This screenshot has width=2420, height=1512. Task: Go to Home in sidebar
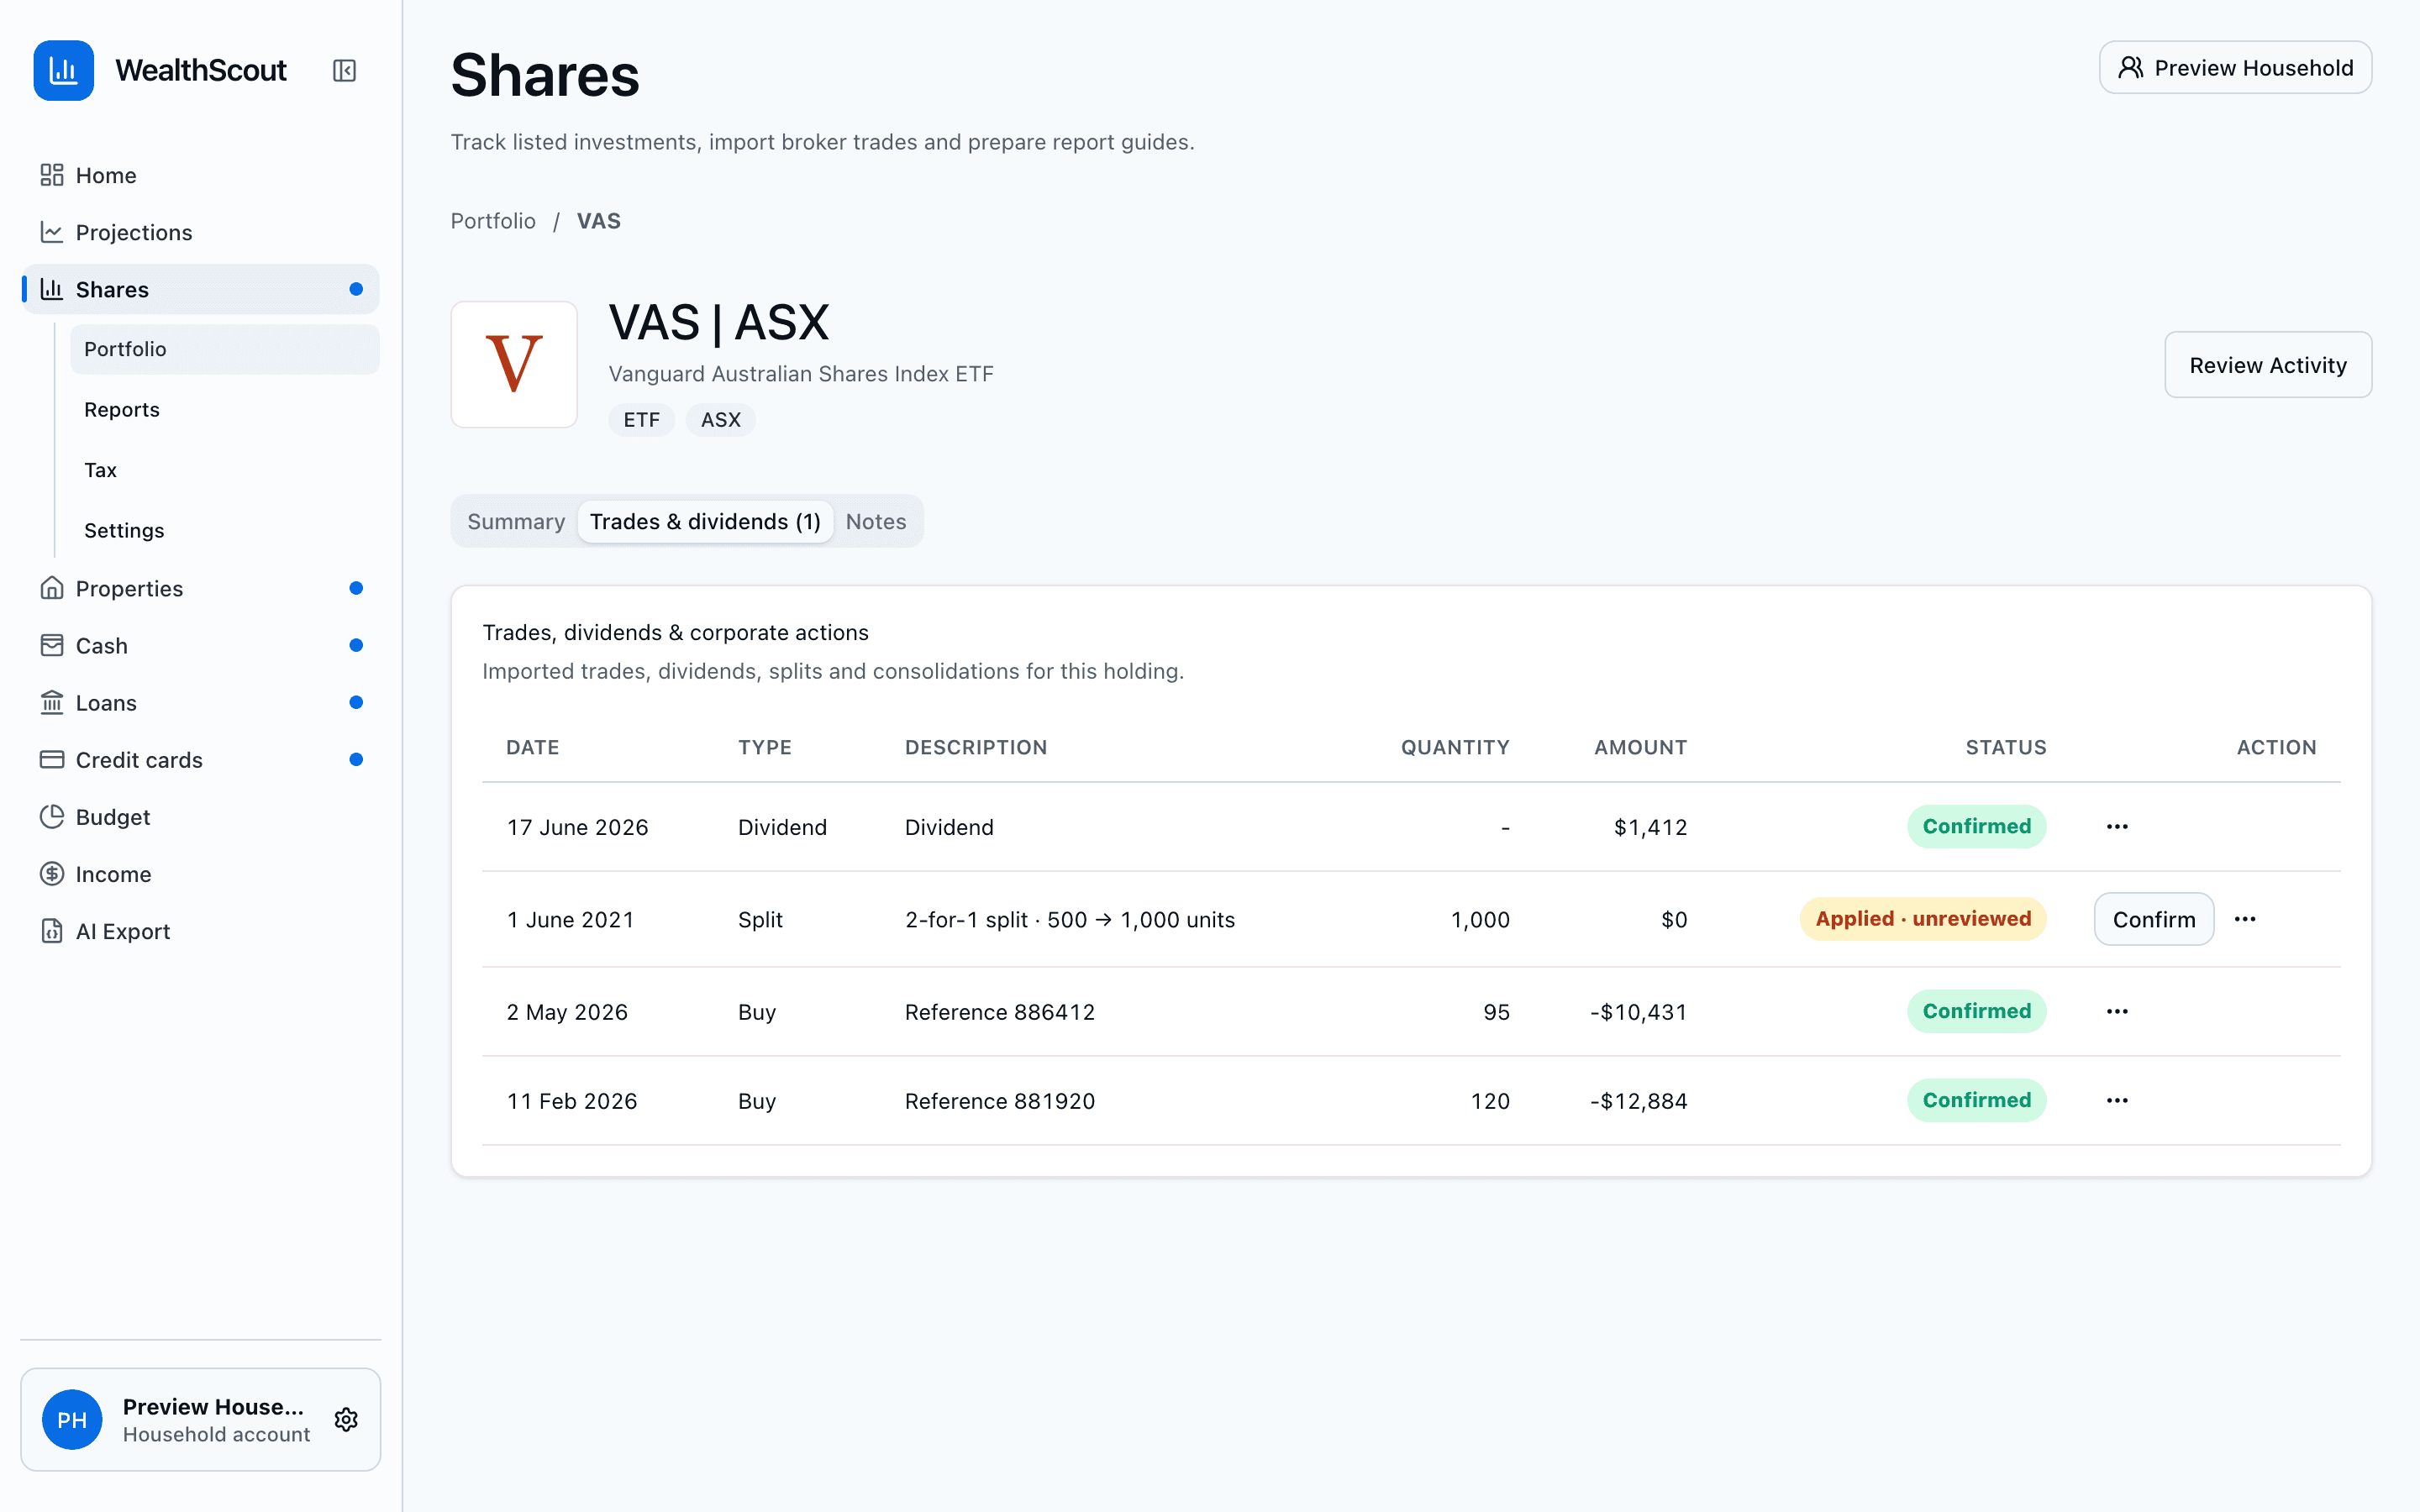200,175
